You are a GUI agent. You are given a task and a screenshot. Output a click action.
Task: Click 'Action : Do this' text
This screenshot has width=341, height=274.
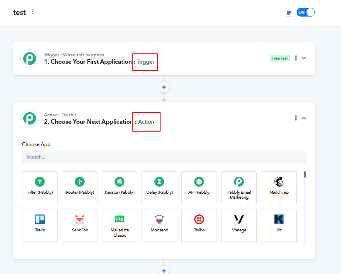(x=63, y=115)
